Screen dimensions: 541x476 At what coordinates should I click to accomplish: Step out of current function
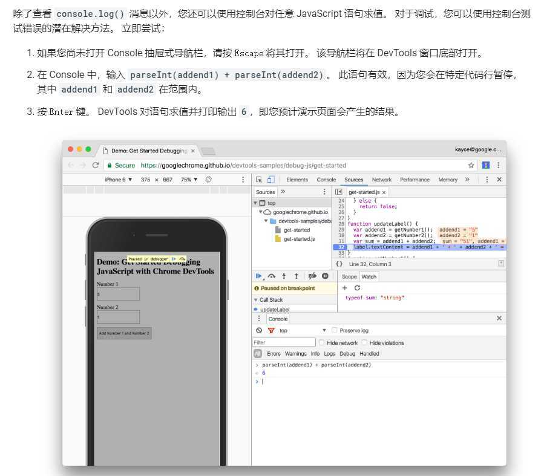pyautogui.click(x=296, y=276)
